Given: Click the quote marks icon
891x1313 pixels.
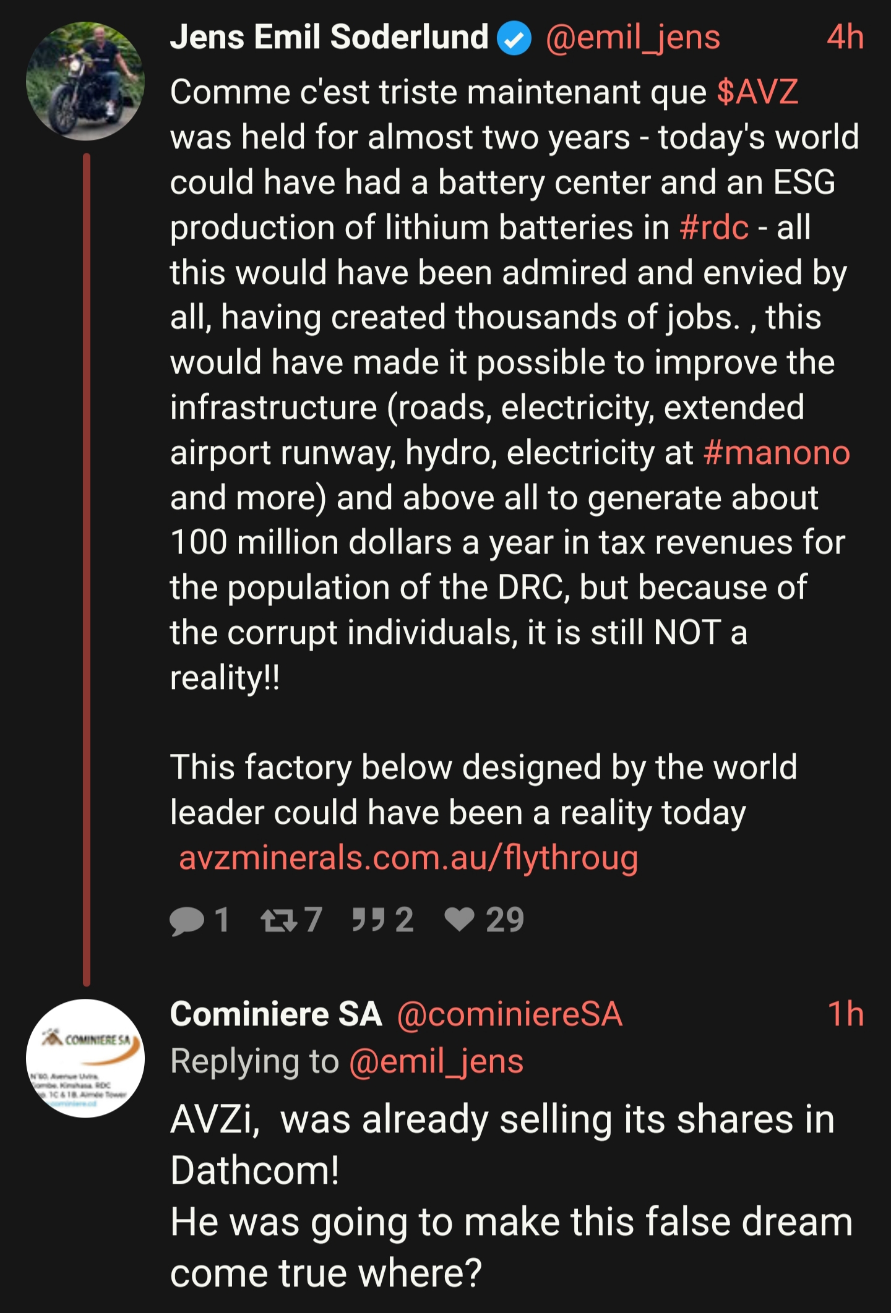Looking at the screenshot, I should (x=369, y=920).
